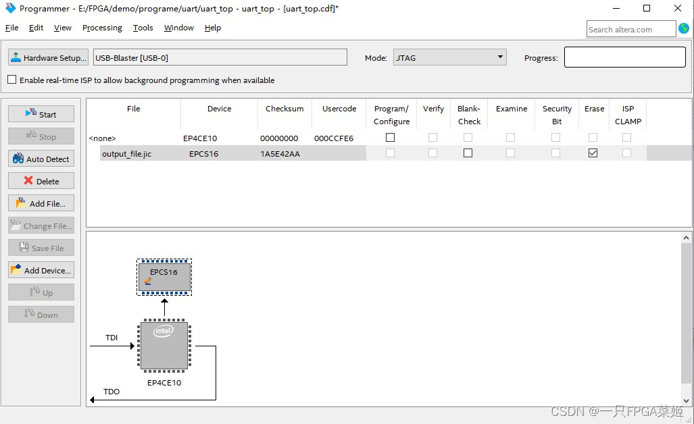Check Program/Configure for output_file.jic
The width and height of the screenshot is (694, 424).
(x=390, y=153)
